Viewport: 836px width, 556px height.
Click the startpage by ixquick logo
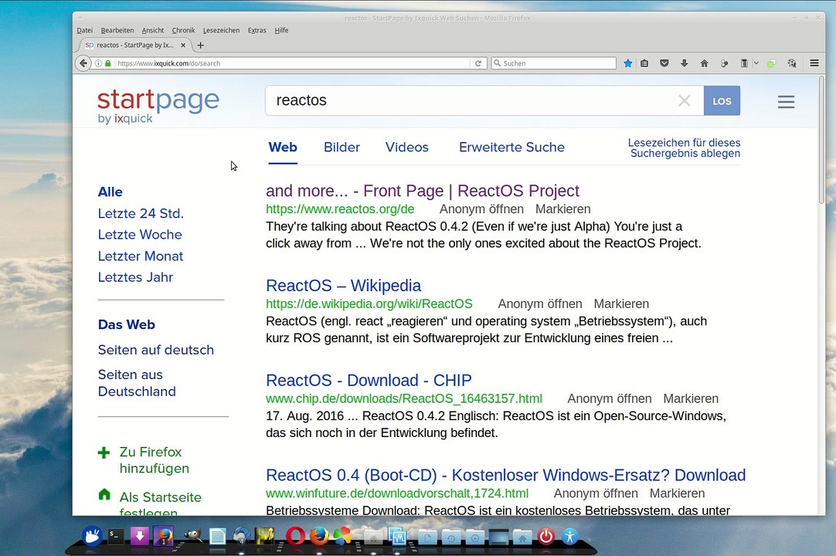point(158,106)
